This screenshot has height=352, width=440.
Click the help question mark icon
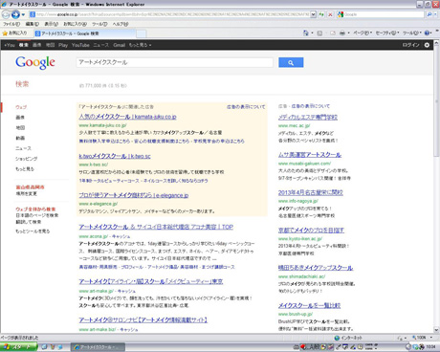coord(428,33)
